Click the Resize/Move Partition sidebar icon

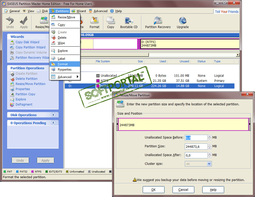click(12, 84)
